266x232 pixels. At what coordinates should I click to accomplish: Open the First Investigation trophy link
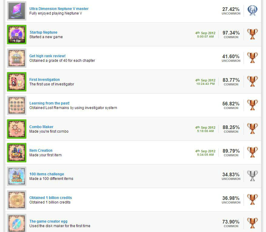coord(45,80)
